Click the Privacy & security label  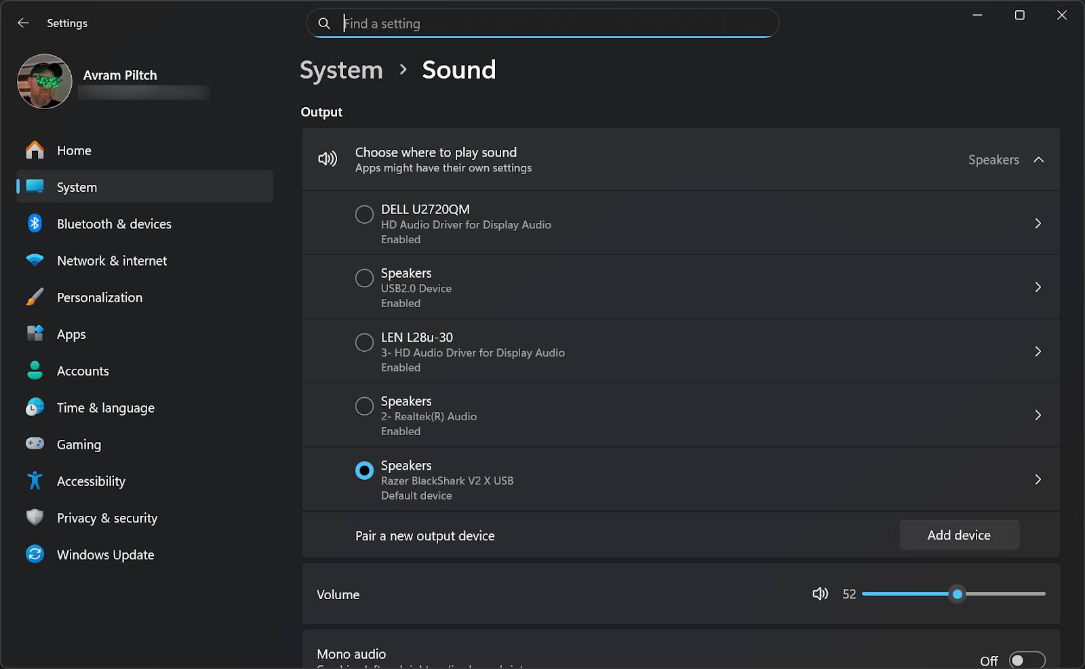click(x=107, y=518)
